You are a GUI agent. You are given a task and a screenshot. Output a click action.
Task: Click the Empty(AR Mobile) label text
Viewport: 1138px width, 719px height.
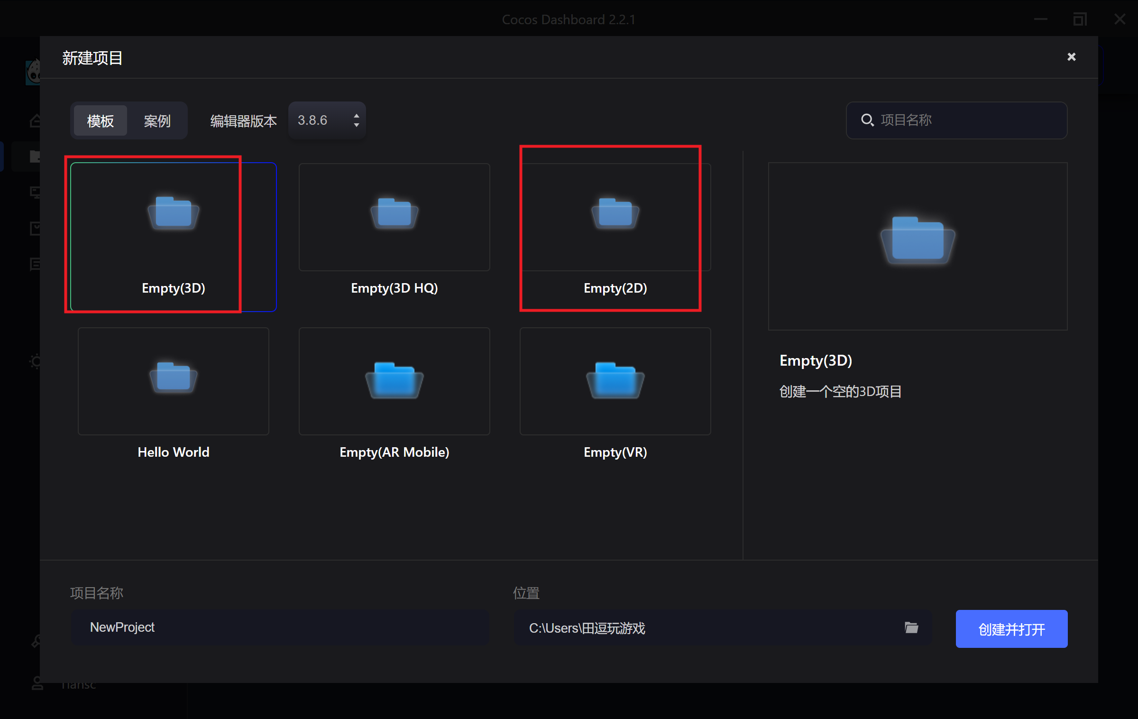coord(394,452)
